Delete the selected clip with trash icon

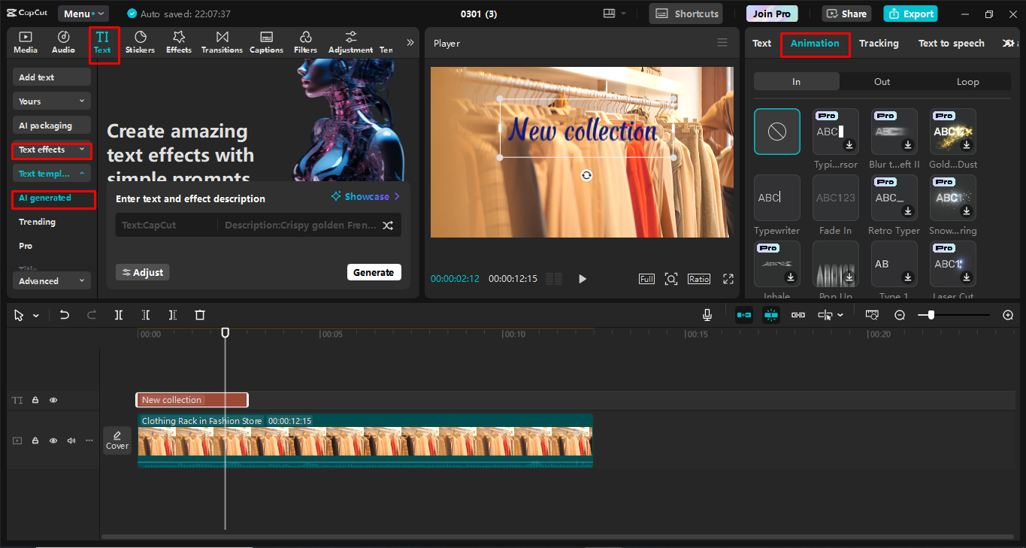[200, 315]
